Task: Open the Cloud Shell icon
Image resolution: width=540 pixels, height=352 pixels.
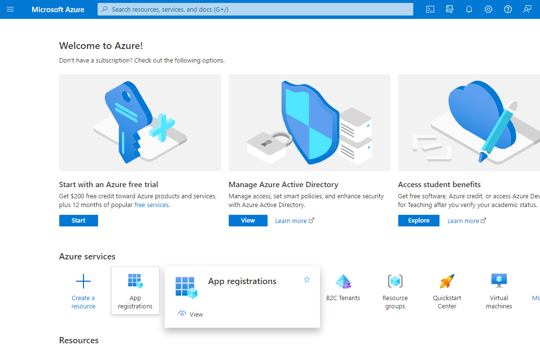Action: coord(430,9)
